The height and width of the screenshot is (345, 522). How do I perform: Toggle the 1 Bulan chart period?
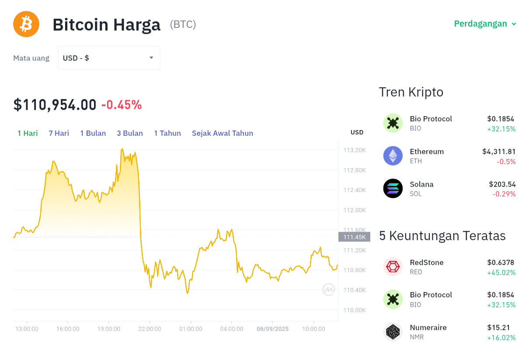(93, 133)
